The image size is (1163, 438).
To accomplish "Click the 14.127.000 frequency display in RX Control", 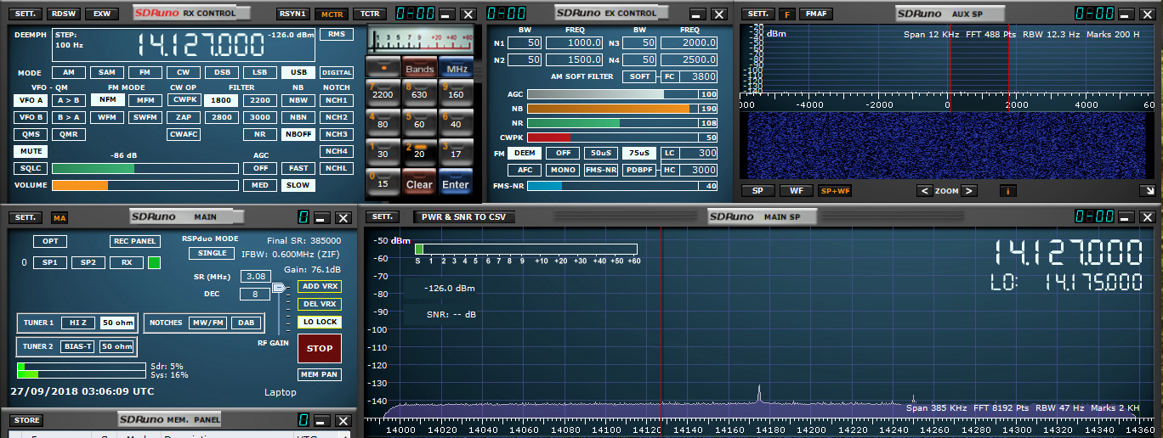I will pyautogui.click(x=201, y=45).
